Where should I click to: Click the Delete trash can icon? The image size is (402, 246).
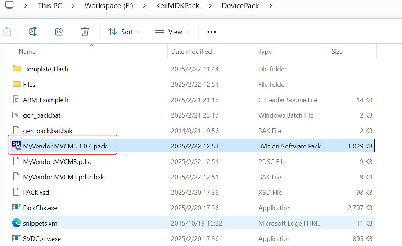pyautogui.click(x=85, y=32)
